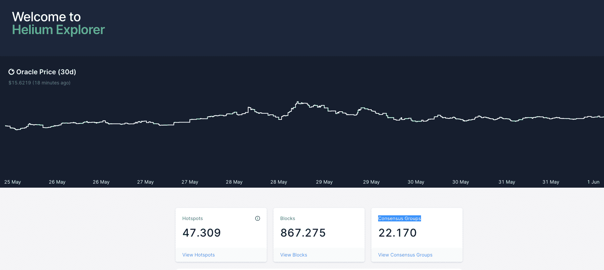Select the 22.170 consensus groups count
The height and width of the screenshot is (270, 604).
coord(397,233)
